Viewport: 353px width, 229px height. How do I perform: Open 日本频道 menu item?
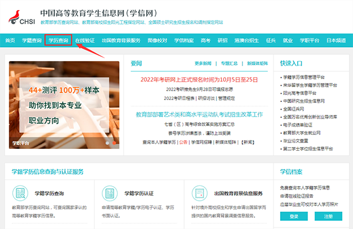pyautogui.click(x=336, y=40)
